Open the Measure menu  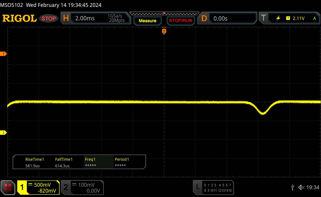pos(147,21)
